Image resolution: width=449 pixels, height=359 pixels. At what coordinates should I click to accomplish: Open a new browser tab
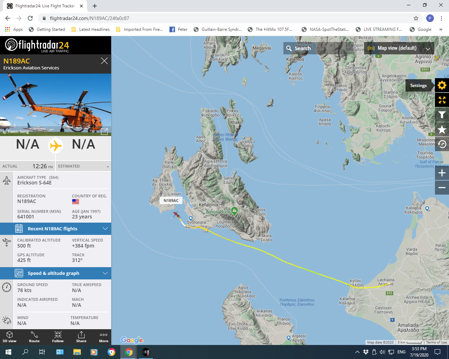pos(95,6)
